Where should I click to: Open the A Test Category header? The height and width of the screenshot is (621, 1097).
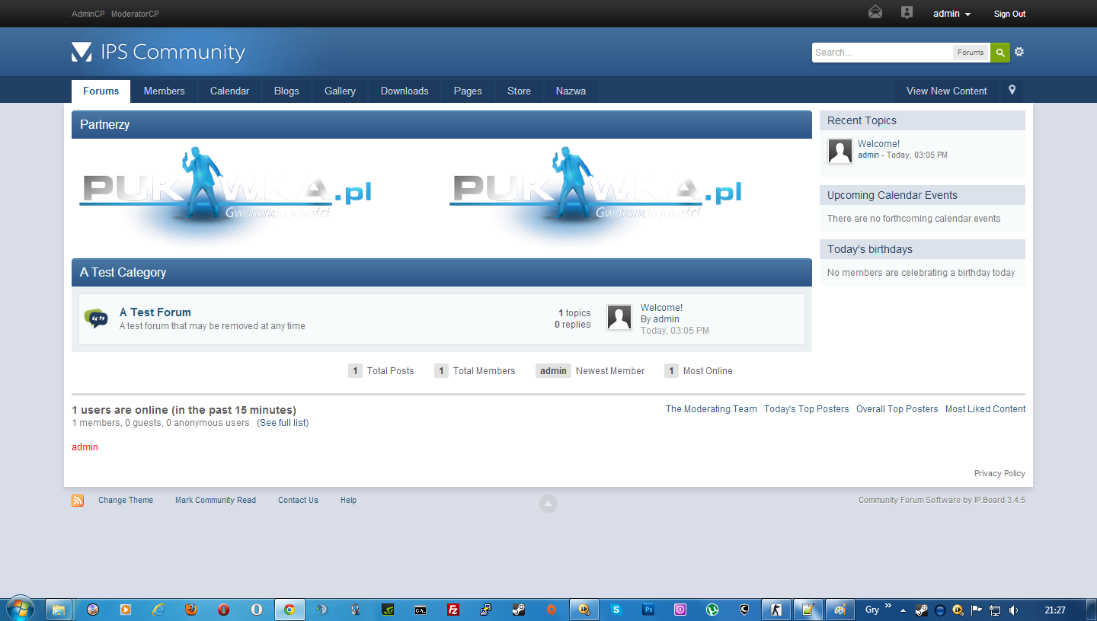click(442, 272)
